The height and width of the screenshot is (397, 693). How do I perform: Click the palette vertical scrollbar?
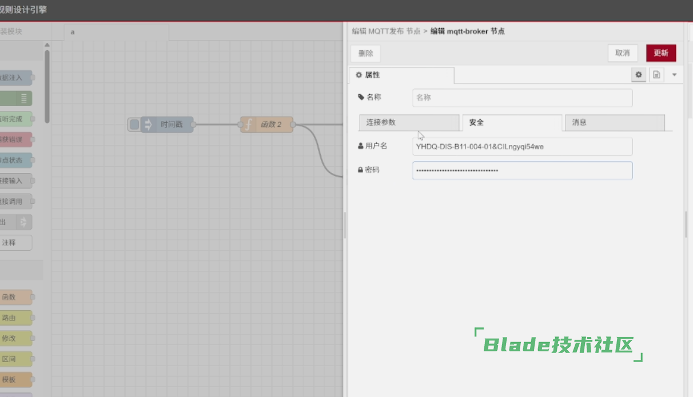tap(47, 86)
